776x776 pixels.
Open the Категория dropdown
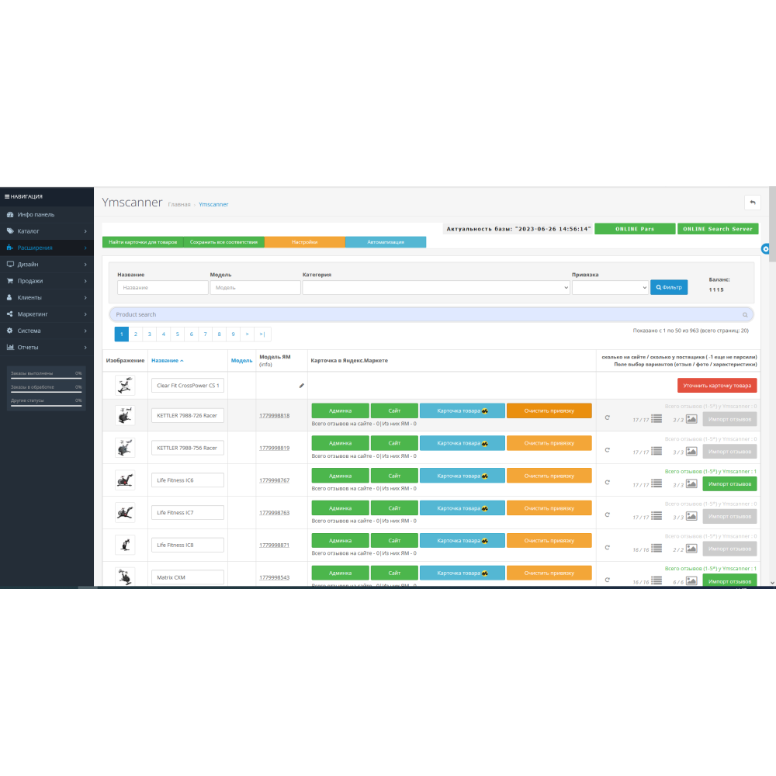coord(436,287)
